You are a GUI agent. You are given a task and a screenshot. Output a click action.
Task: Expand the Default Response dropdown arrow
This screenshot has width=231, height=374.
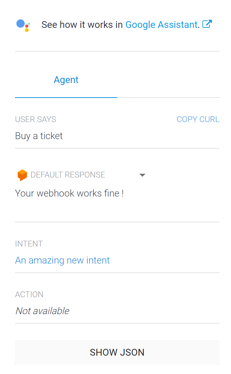point(142,175)
